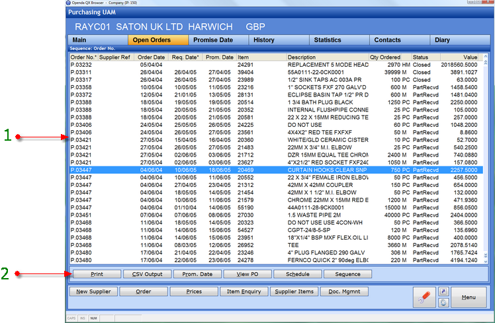The height and width of the screenshot is (323, 495).
Task: Select row 1" SOCKETS FXF 270 GALV'D
Action: click(x=276, y=87)
